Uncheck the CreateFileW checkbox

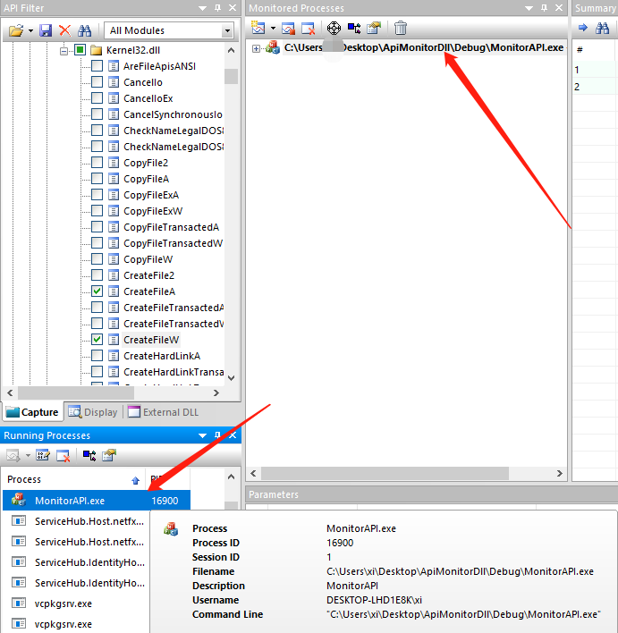coord(97,340)
